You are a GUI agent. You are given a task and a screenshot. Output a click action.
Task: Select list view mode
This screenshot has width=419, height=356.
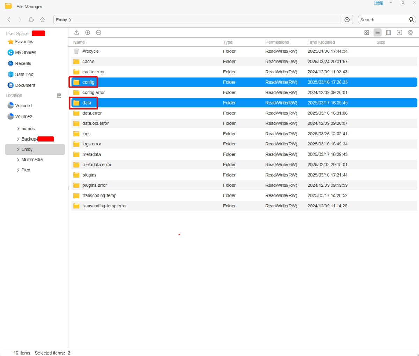point(377,32)
